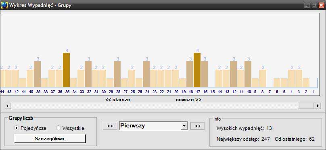Click the dark bar above number 17
Screen dimensions: 326x150
point(197,70)
